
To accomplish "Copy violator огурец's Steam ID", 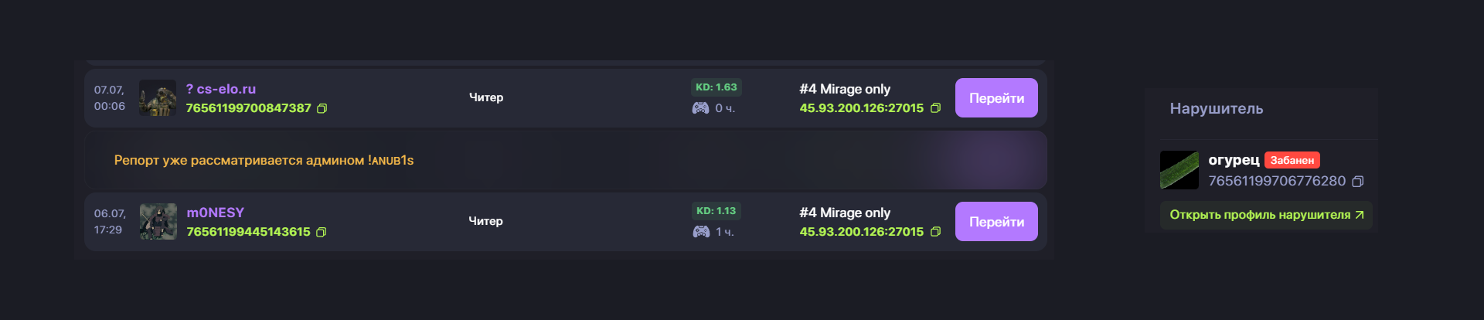I will (x=1358, y=182).
